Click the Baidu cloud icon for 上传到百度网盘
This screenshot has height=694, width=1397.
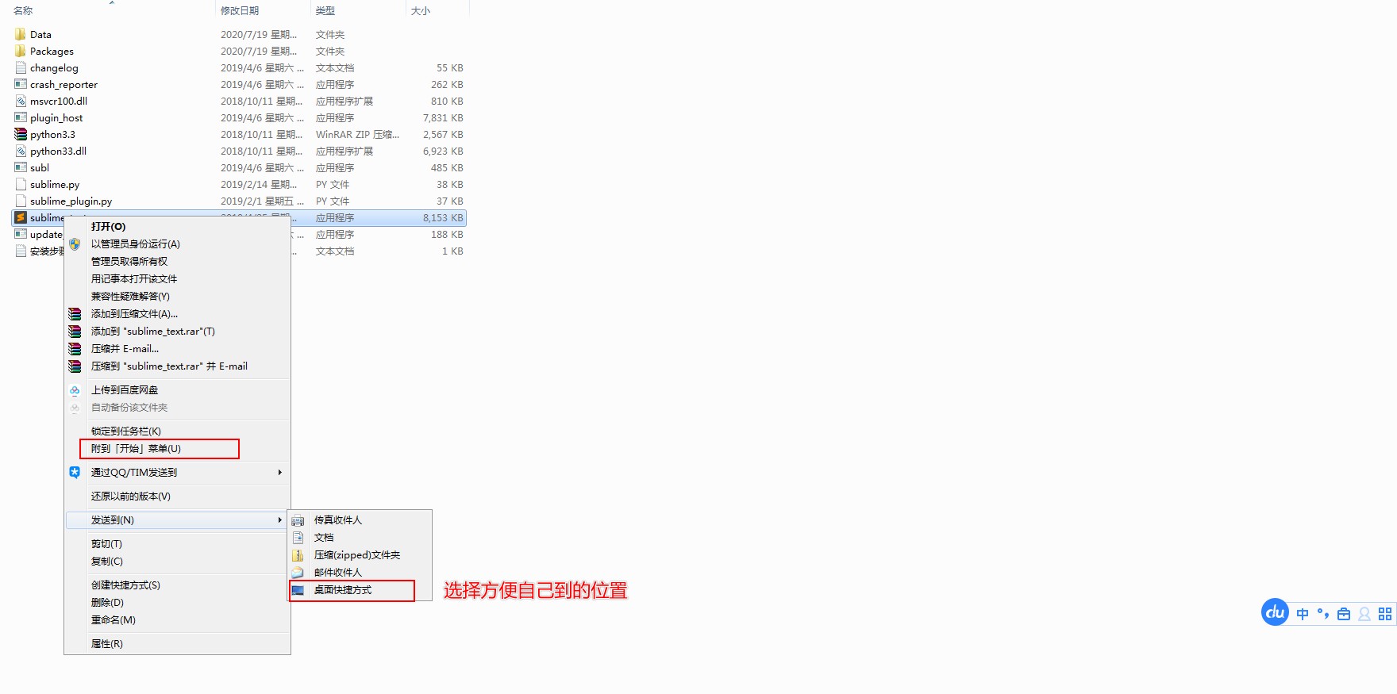pos(75,390)
